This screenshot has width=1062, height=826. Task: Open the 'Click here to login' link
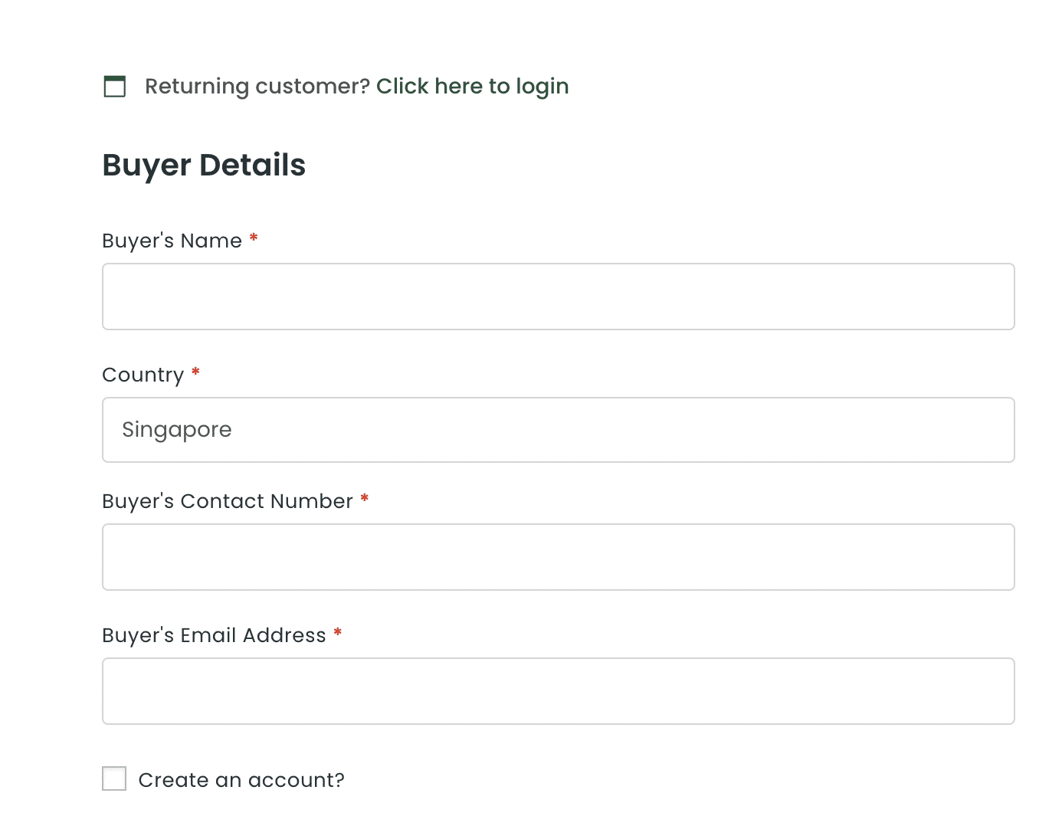[x=472, y=87]
